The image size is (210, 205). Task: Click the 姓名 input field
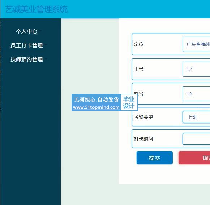pyautogui.click(x=196, y=94)
